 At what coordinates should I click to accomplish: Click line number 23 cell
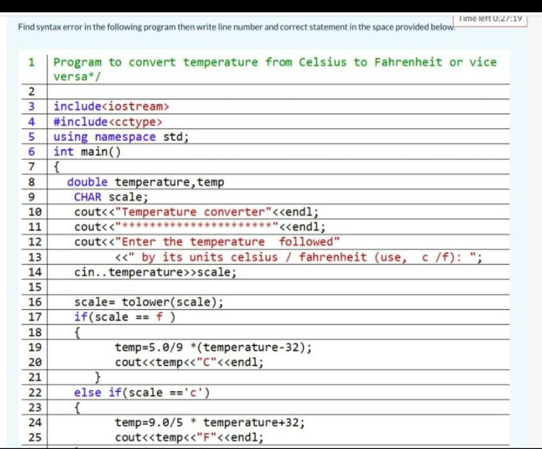(35, 408)
